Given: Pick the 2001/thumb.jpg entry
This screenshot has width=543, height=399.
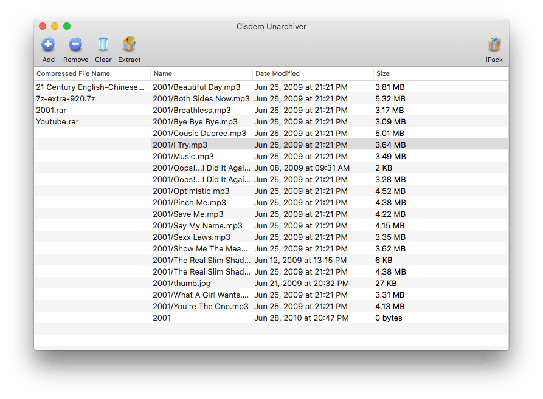Looking at the screenshot, I should (181, 283).
